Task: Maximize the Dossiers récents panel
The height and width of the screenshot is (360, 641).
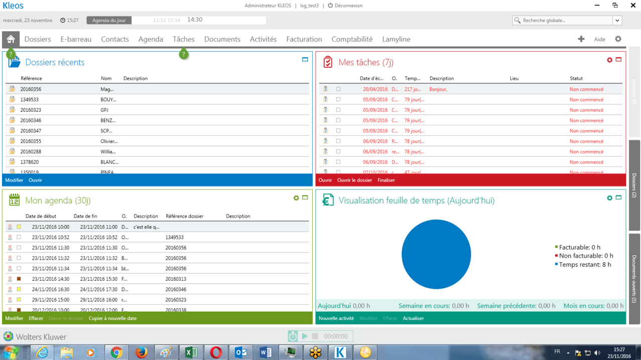Action: point(305,60)
